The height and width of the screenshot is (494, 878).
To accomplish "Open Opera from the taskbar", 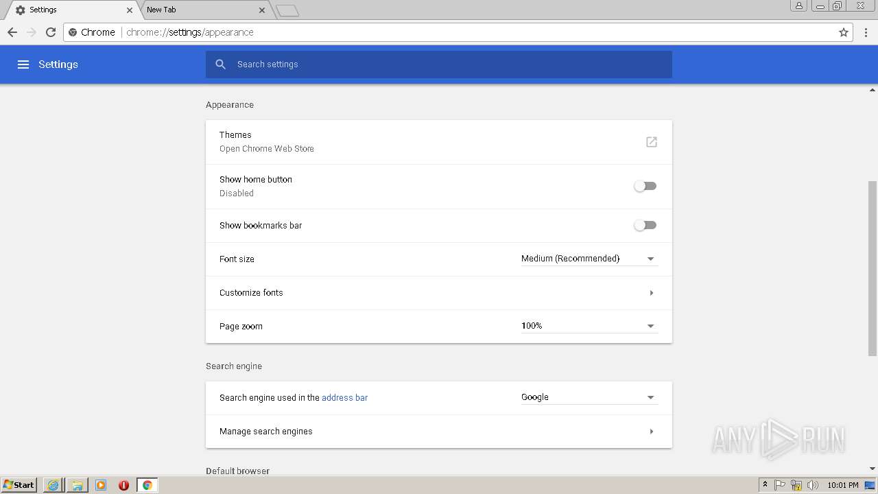I will point(123,485).
